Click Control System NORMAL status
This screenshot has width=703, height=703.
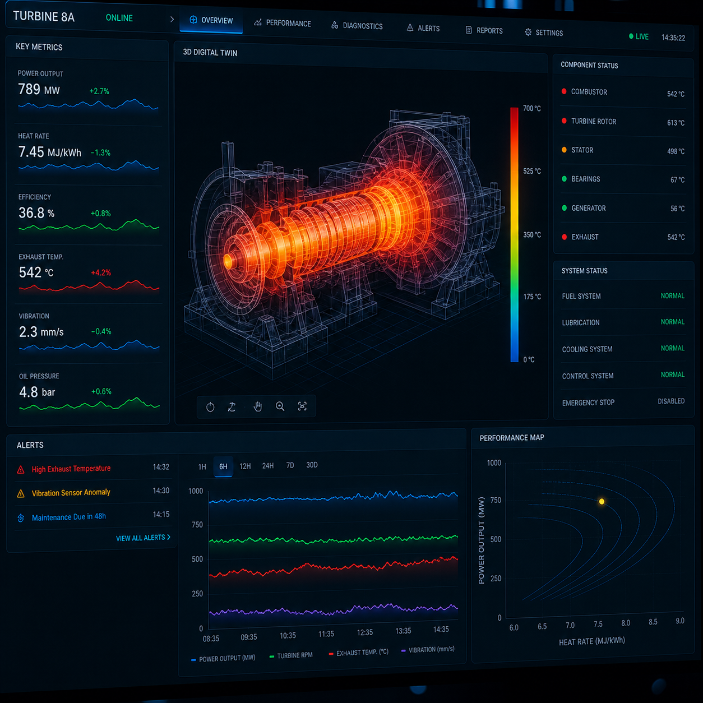point(672,375)
